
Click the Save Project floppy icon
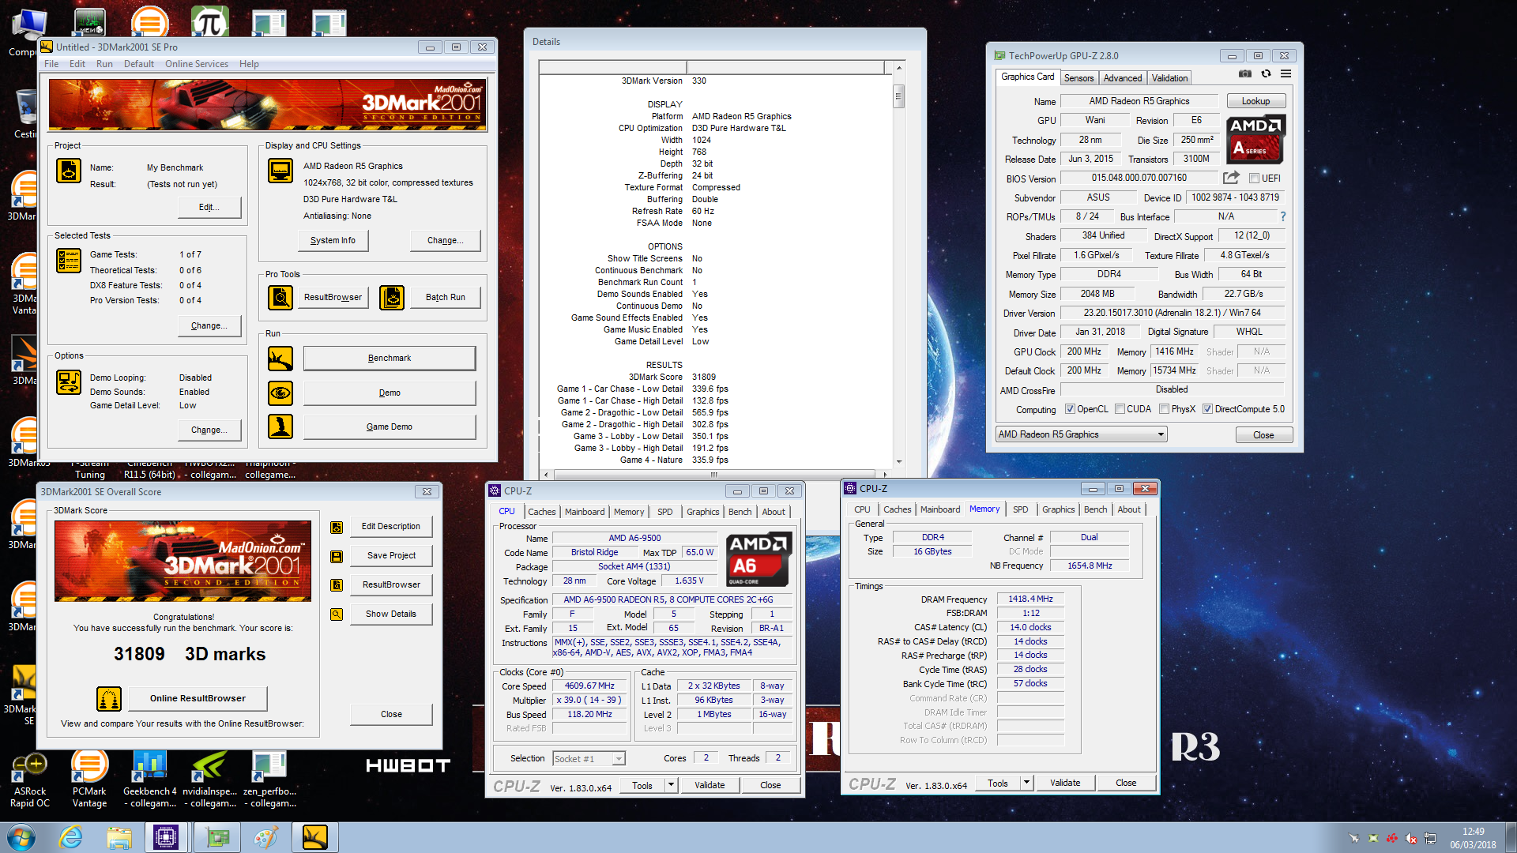[x=337, y=557]
